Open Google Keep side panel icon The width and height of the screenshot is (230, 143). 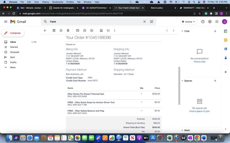tap(226, 40)
